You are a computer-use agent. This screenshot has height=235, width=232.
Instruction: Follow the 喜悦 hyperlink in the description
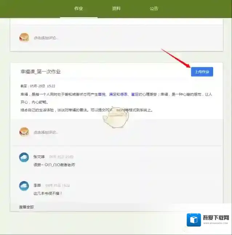(x=101, y=94)
